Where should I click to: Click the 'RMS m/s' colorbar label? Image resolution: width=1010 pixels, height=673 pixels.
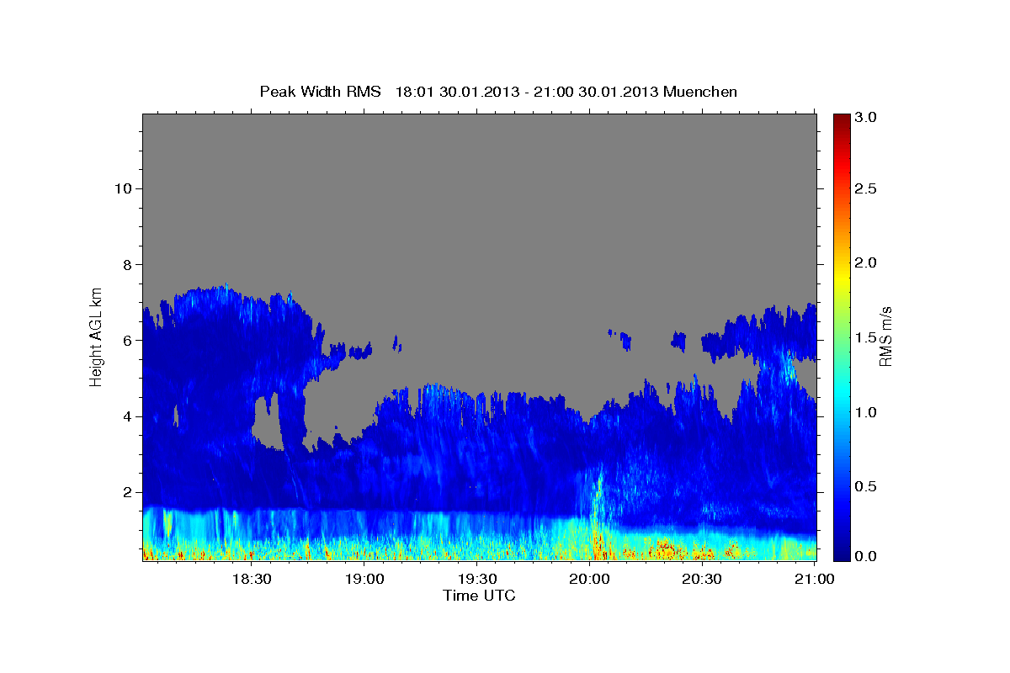click(x=885, y=336)
